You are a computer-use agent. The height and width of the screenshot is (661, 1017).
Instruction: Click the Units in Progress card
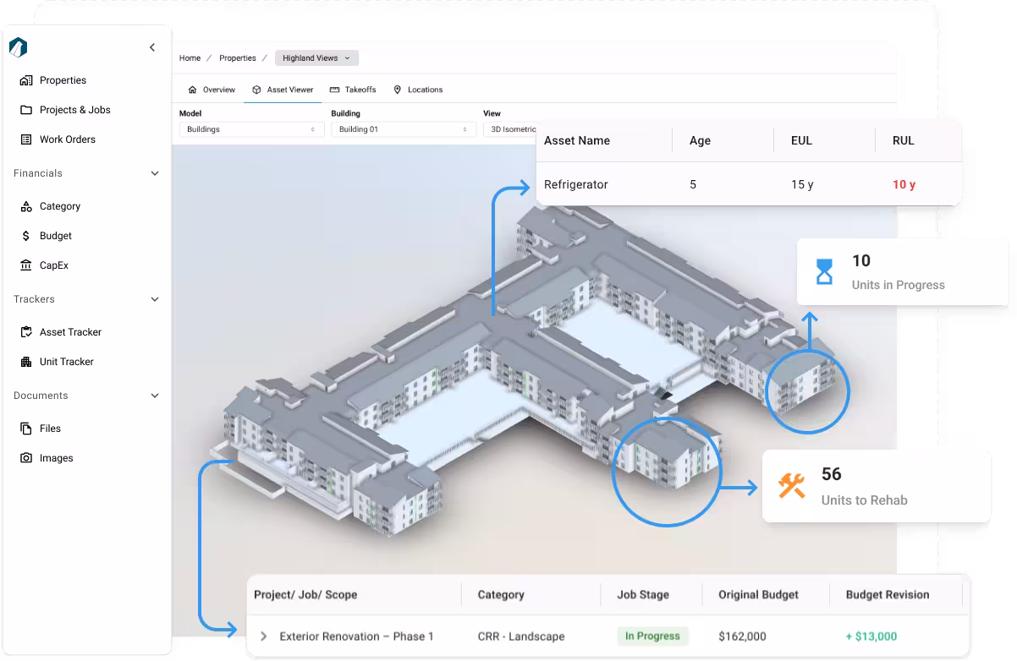point(903,272)
